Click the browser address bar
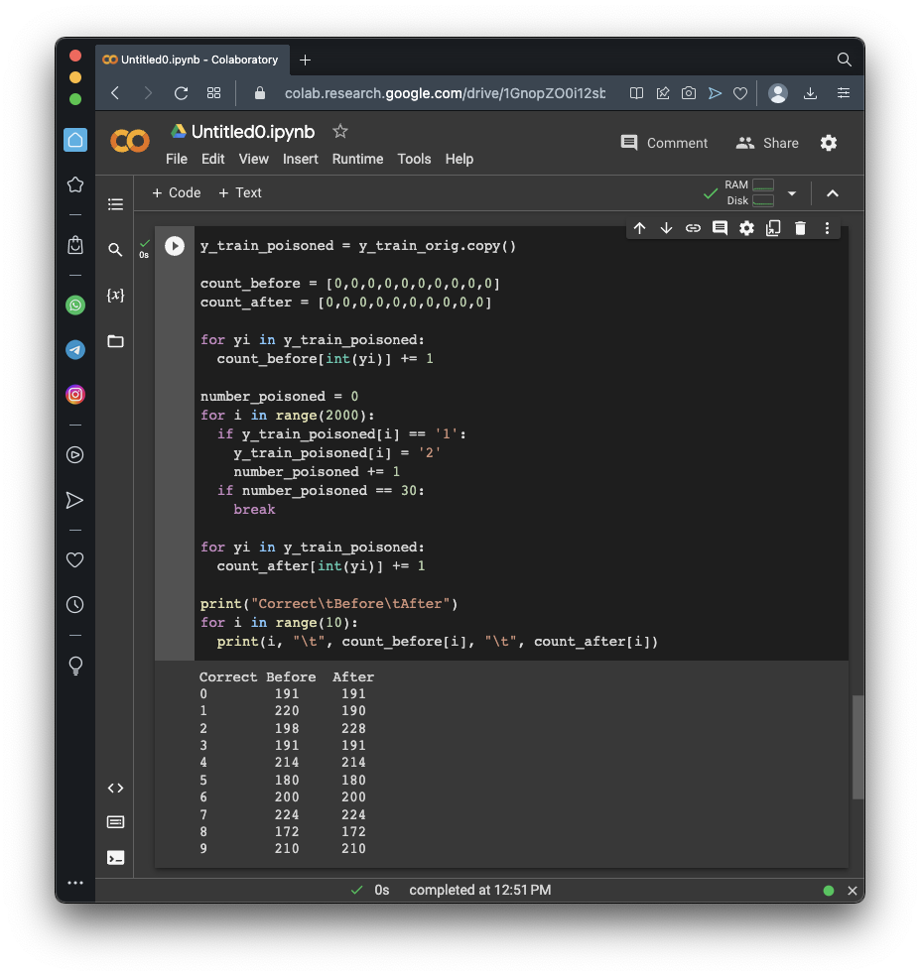Screen dimensions: 920x976 [444, 93]
